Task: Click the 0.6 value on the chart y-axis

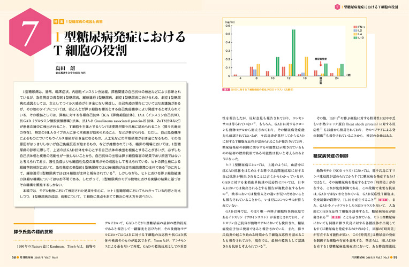Action: [228, 26]
